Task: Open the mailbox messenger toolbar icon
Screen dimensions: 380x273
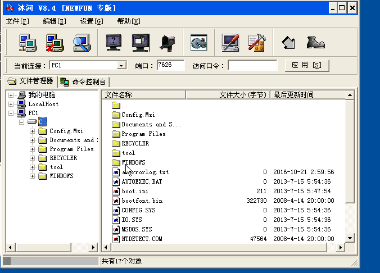Action: (168, 43)
